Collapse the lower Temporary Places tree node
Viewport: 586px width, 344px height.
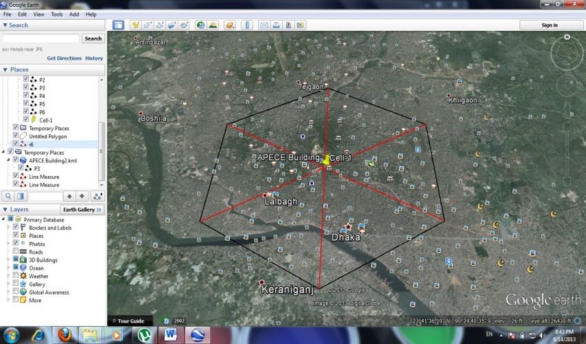pos(3,151)
